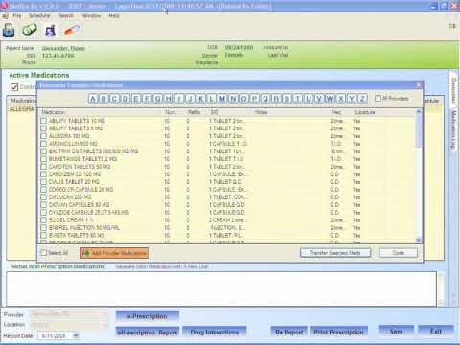The height and width of the screenshot is (345, 460).
Task: Open the Search menu
Action: coord(66,15)
